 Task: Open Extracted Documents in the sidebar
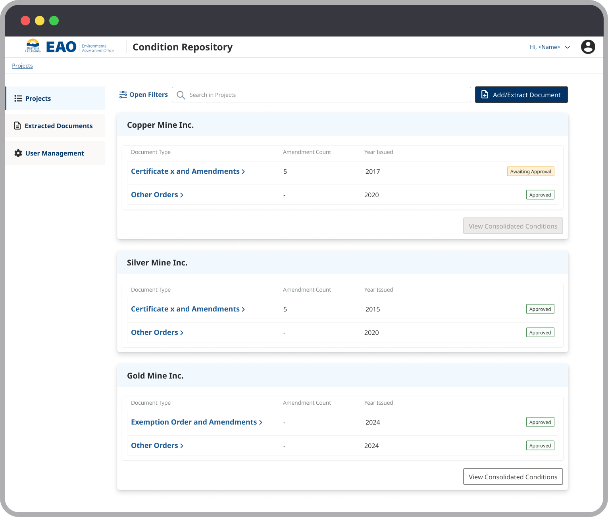(55, 126)
